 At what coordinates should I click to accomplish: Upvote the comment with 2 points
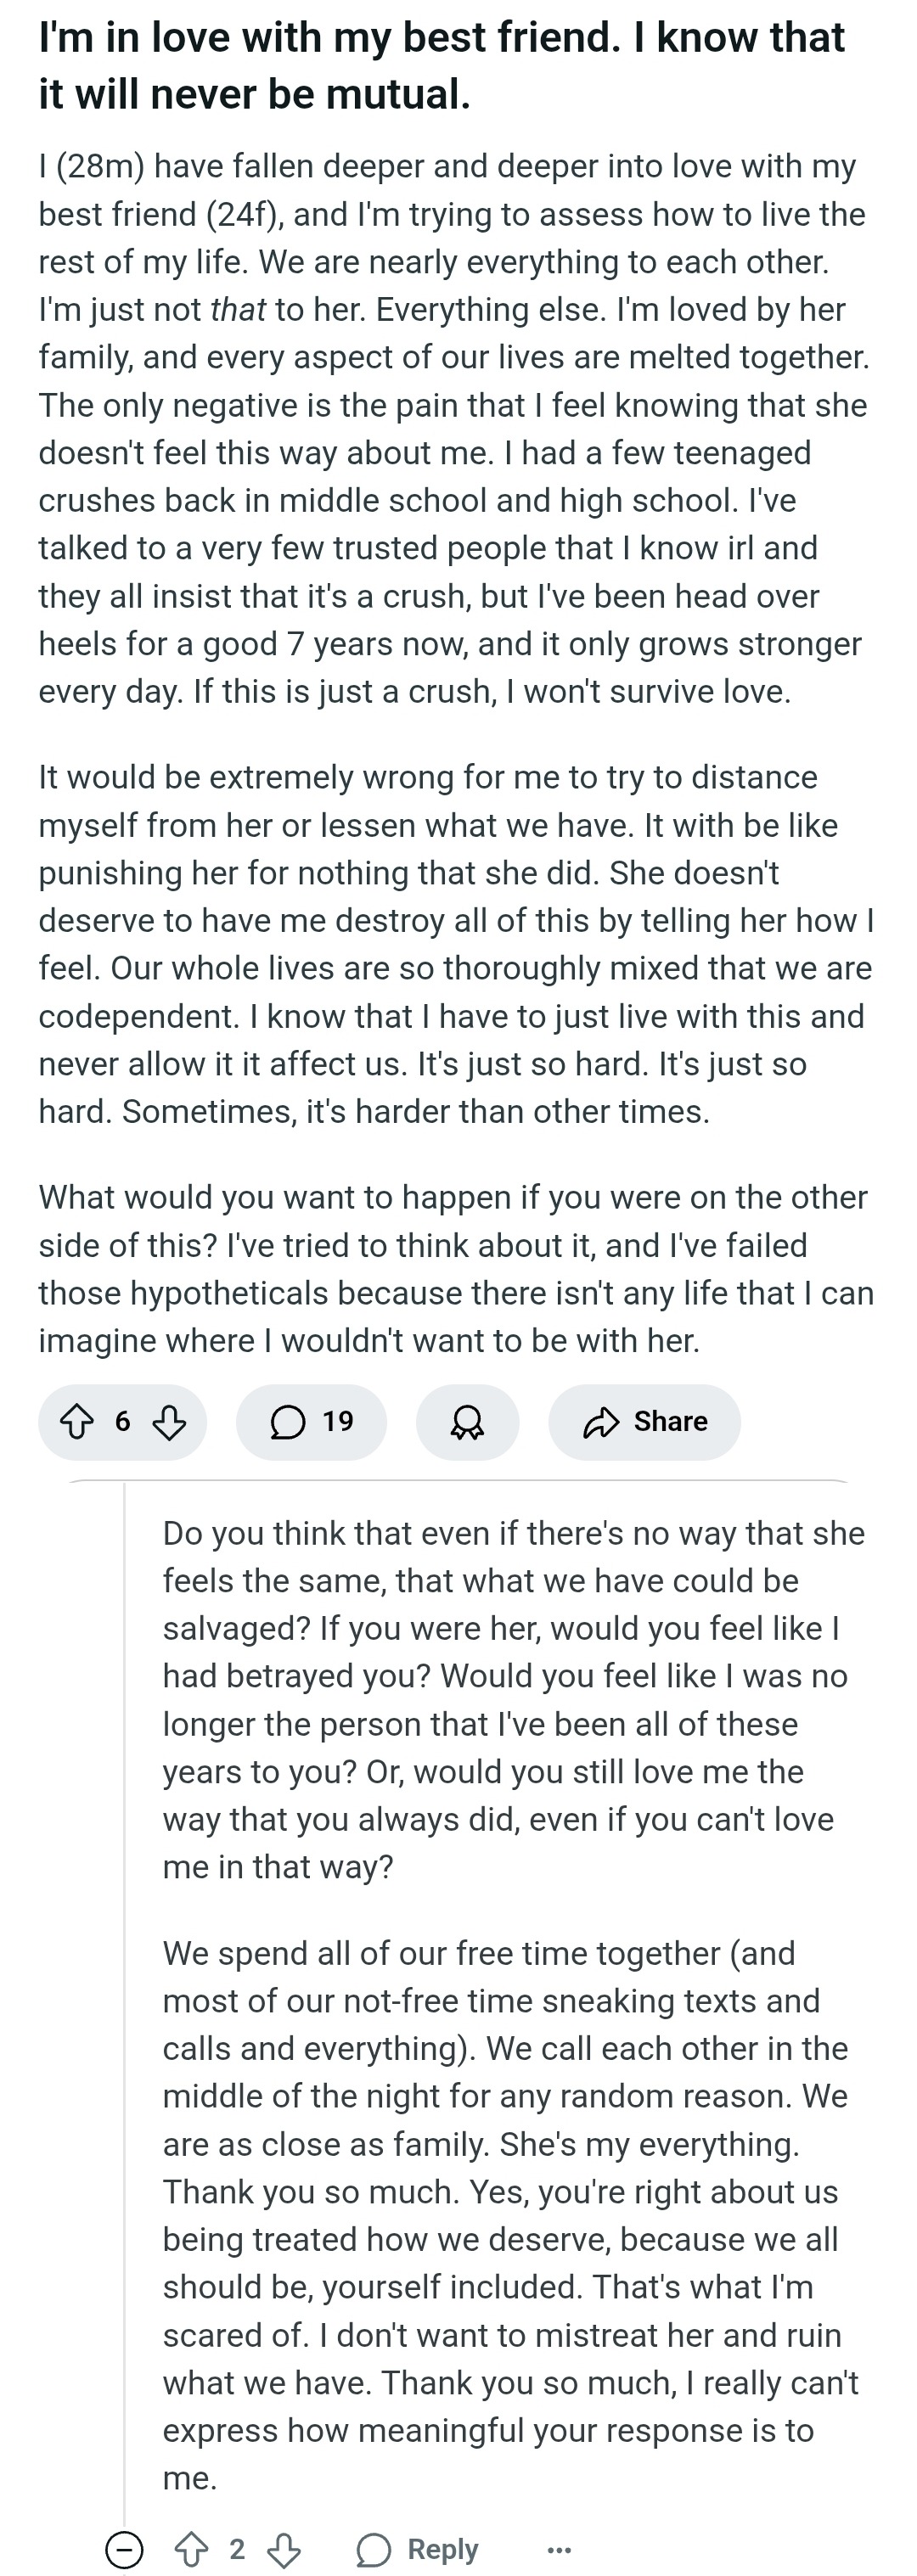pos(191,2549)
